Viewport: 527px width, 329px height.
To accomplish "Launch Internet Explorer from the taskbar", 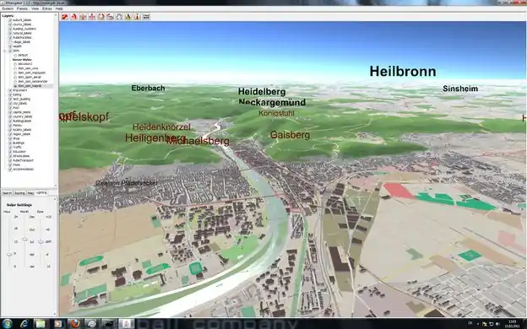I will 24,324.
